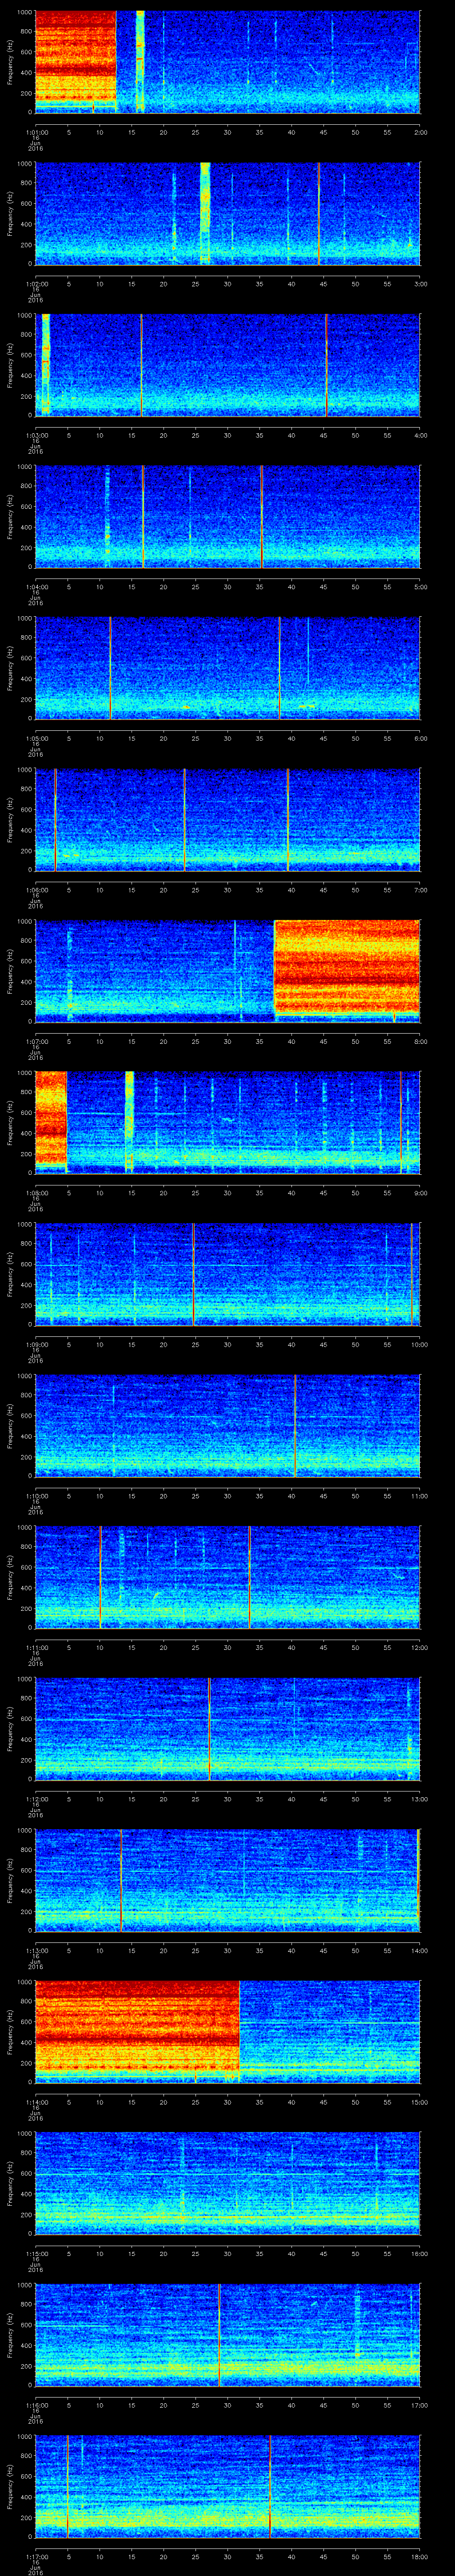The height and width of the screenshot is (2576, 455).
Task: Click the "1:04:00" start time label
Action: [x=36, y=586]
